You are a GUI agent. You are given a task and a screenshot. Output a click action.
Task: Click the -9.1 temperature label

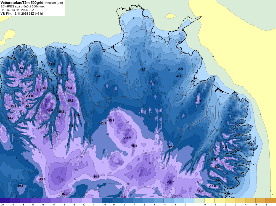click(x=179, y=76)
